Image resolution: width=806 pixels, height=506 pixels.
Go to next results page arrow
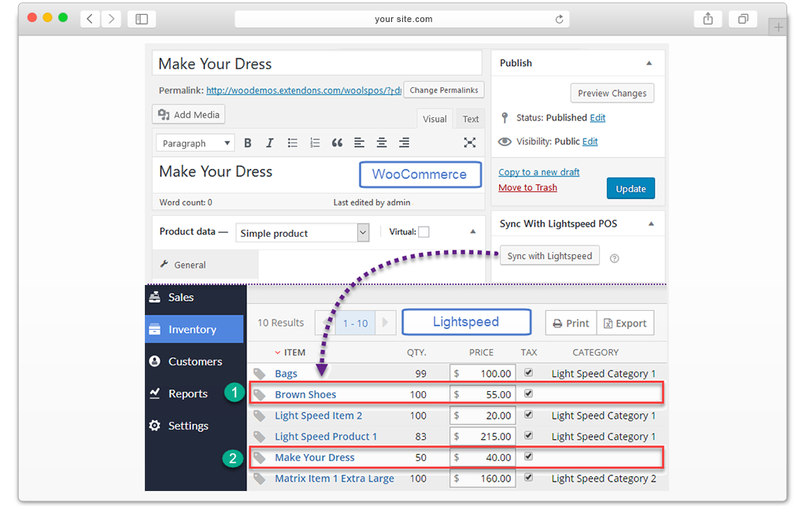coord(385,323)
